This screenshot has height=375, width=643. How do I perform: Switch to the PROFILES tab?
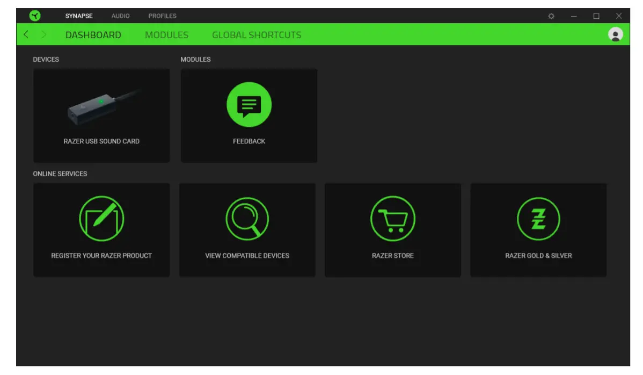point(162,16)
